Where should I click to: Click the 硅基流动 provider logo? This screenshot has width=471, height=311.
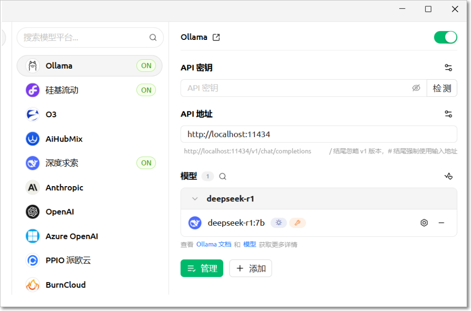(x=32, y=90)
